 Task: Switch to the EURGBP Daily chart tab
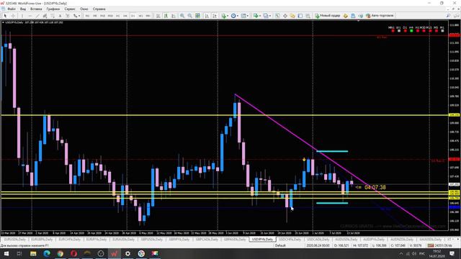point(42,240)
